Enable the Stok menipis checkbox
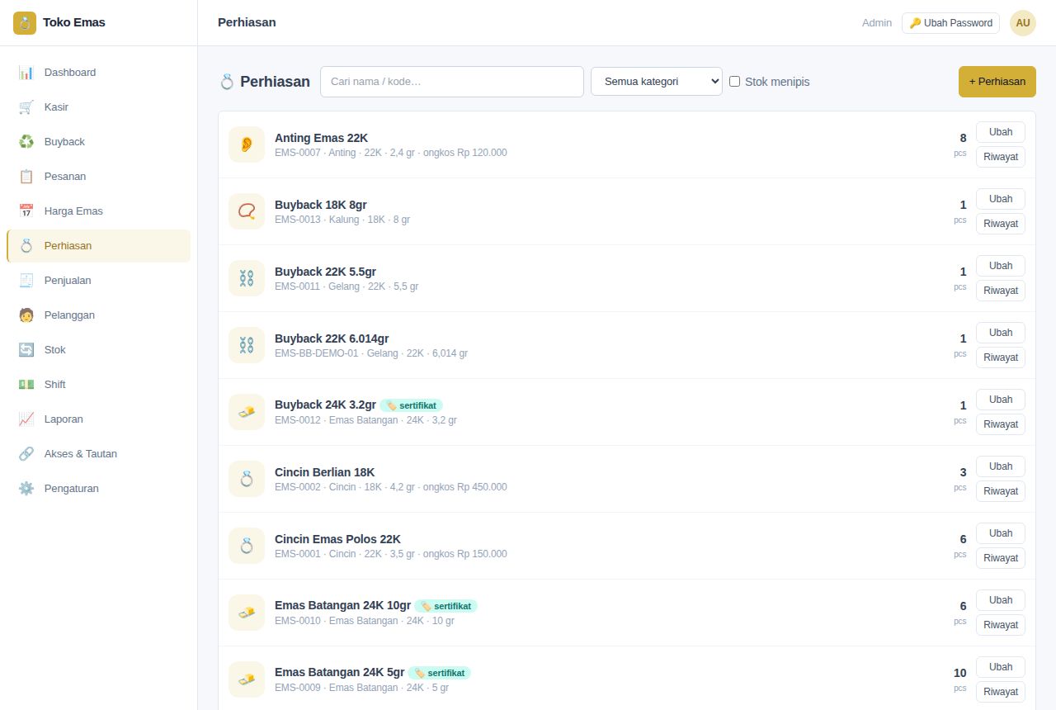This screenshot has width=1056, height=710. 735,82
